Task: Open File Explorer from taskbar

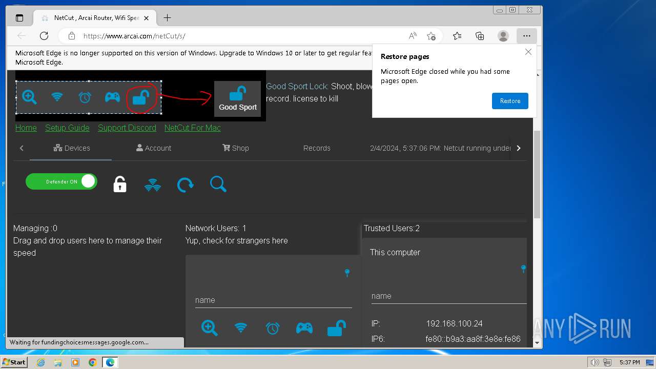Action: pyautogui.click(x=58, y=362)
